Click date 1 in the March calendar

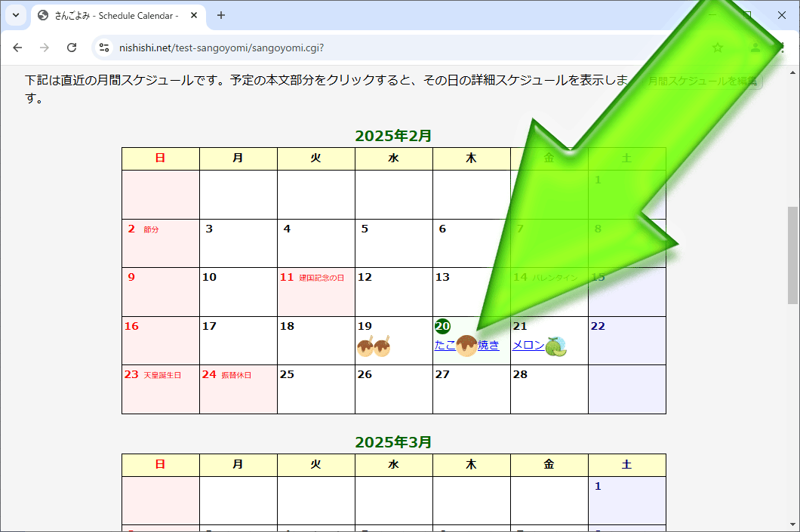pyautogui.click(x=598, y=486)
